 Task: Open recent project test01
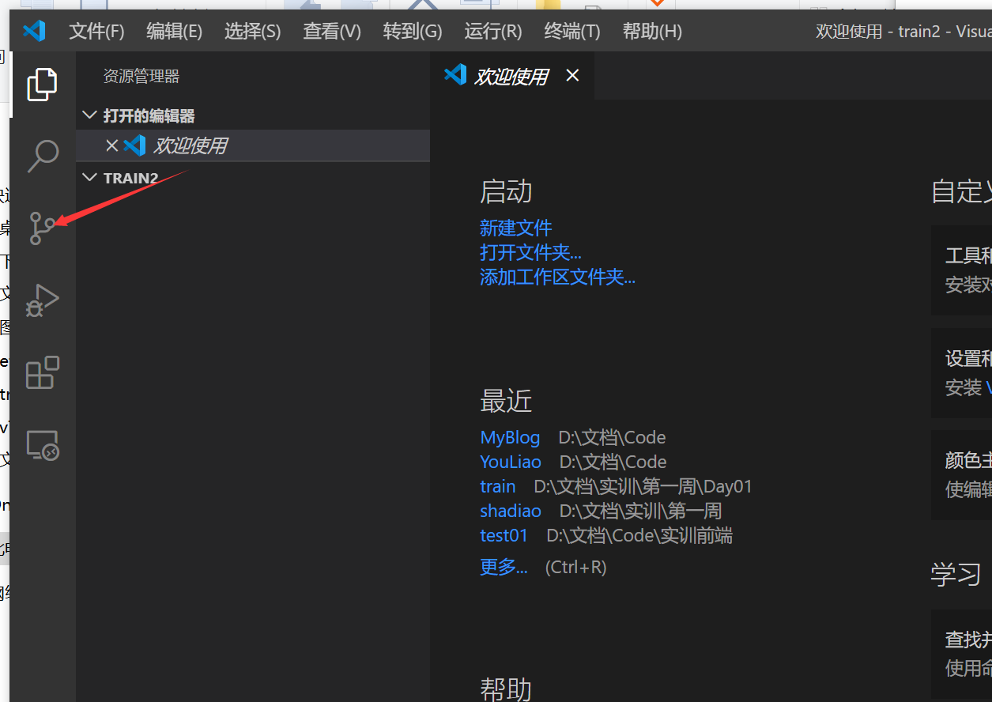coord(504,536)
